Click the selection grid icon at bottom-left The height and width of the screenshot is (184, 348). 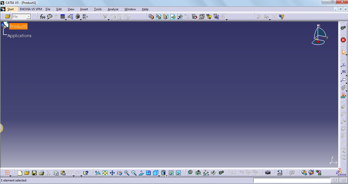[7, 173]
